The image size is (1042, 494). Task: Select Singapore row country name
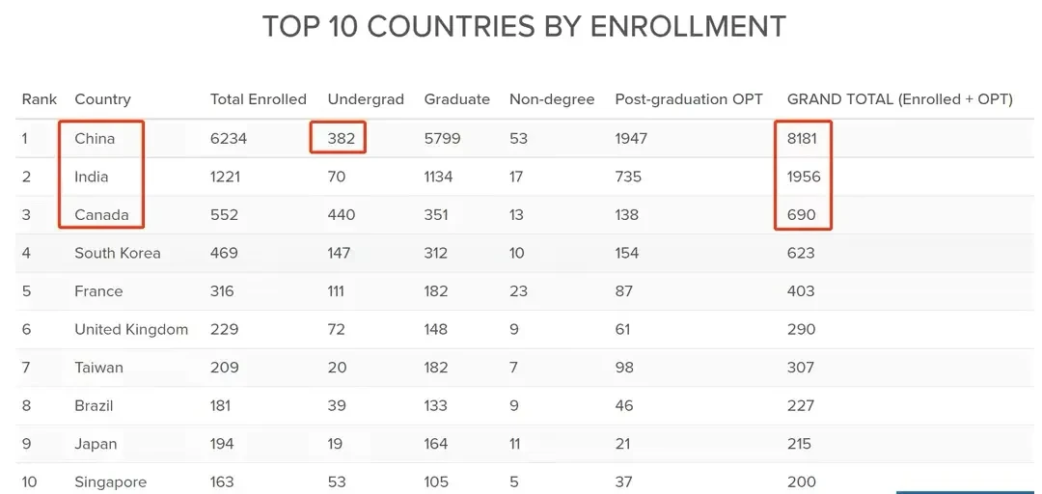(110, 482)
